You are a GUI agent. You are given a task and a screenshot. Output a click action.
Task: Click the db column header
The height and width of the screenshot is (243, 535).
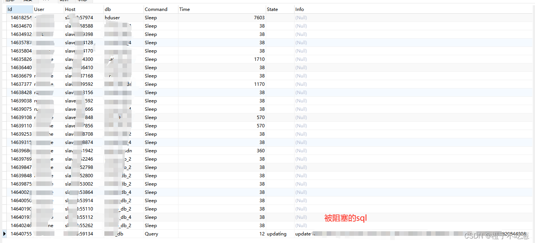tap(124, 9)
